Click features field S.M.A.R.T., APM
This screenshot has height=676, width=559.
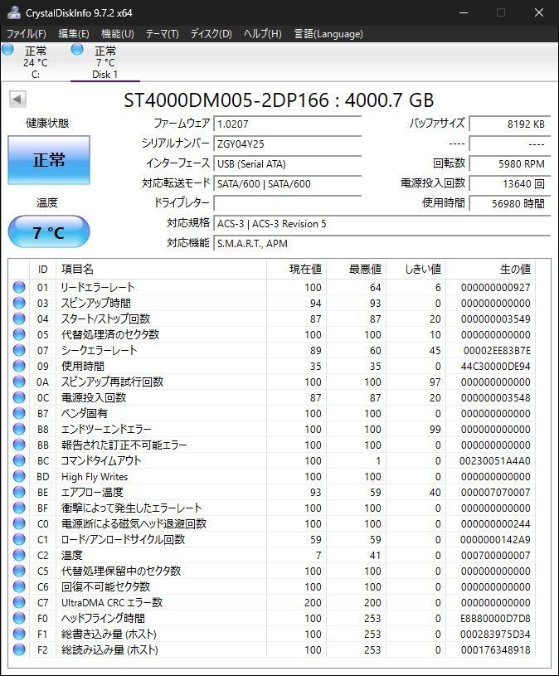tap(382, 244)
